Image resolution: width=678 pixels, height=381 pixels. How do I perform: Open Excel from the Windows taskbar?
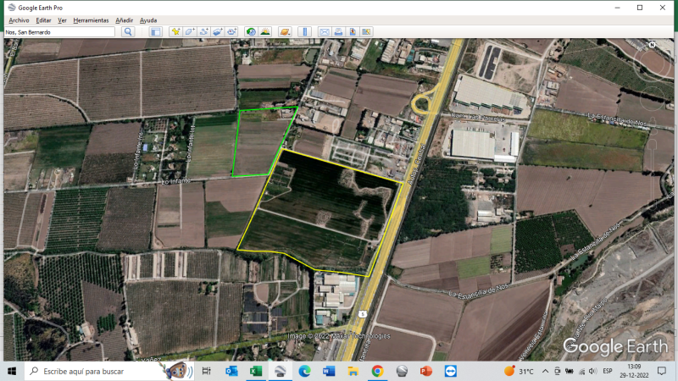(254, 371)
